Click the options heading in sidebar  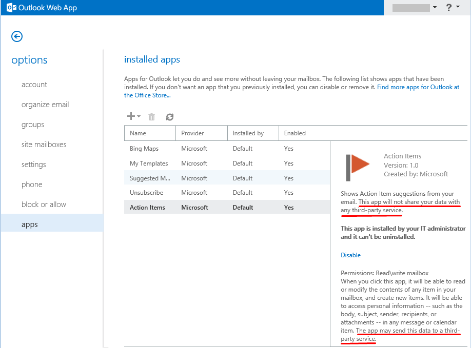point(29,60)
